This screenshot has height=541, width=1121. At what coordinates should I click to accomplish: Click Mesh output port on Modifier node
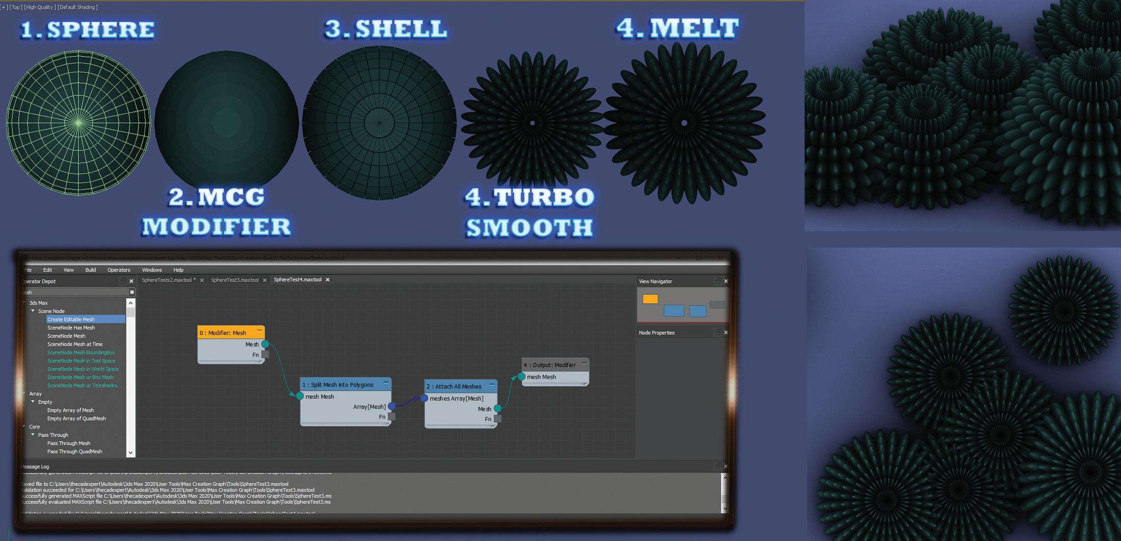(x=265, y=344)
